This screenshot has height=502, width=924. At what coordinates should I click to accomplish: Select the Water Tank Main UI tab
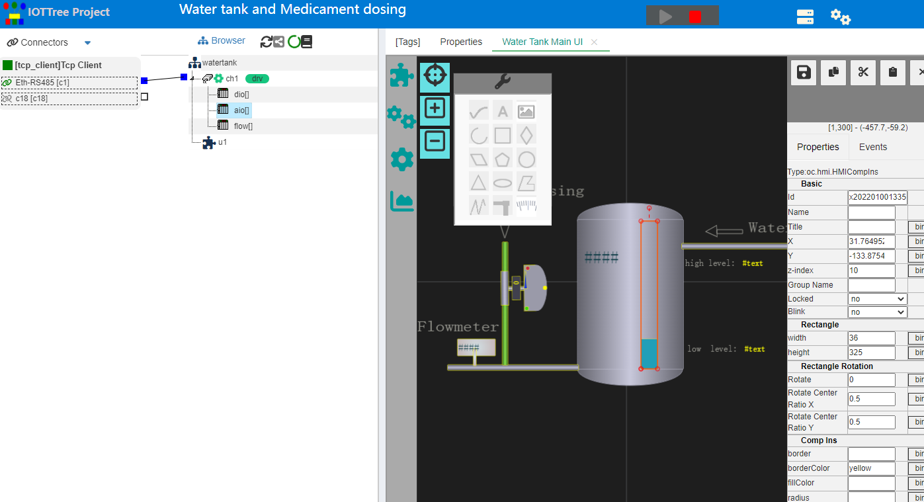click(542, 42)
